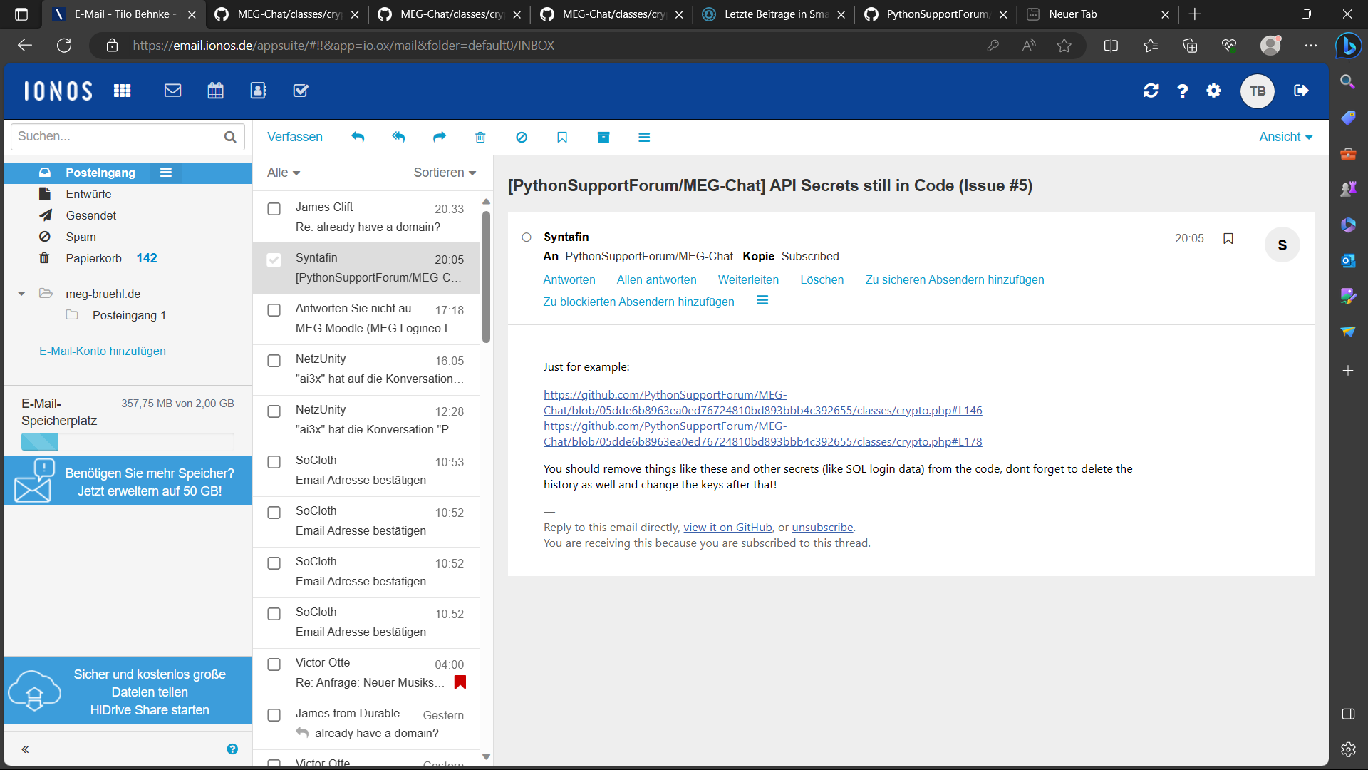Click the reply-all arrow icon in toolbar

(x=398, y=137)
